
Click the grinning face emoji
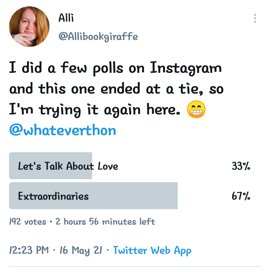196,109
